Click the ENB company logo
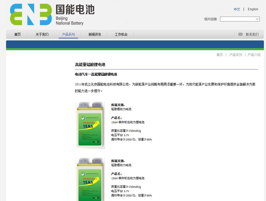The width and height of the screenshot is (266, 201). tap(31, 15)
